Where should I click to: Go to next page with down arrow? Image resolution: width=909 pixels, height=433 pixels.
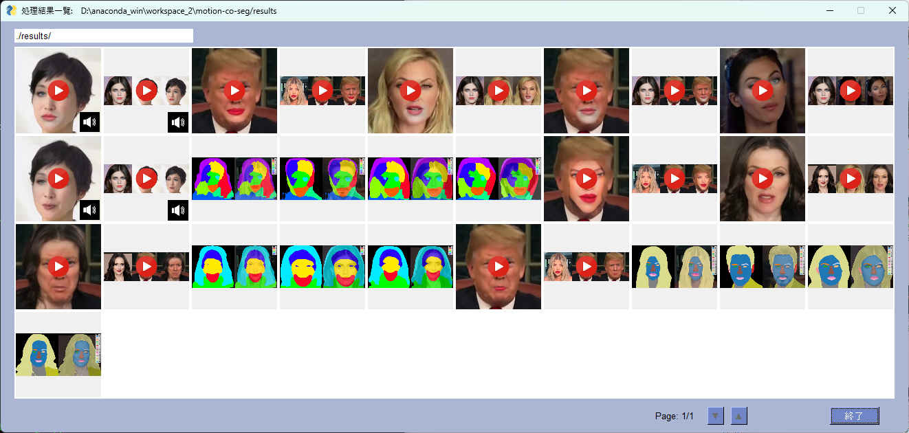click(x=716, y=416)
